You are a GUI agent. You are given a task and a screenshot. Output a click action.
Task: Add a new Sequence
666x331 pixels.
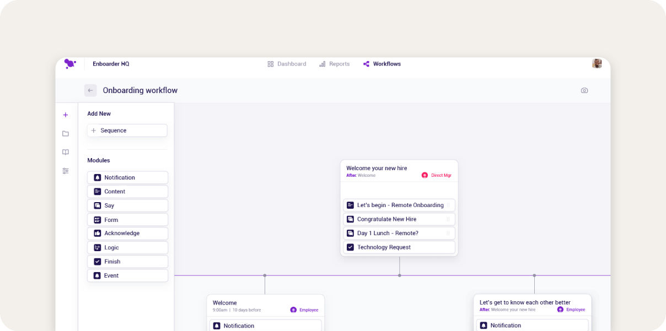[x=127, y=131]
